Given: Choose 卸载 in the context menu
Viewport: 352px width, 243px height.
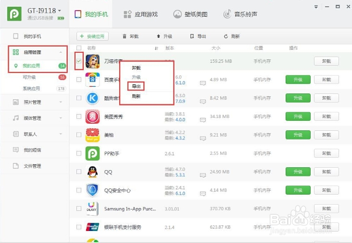Looking at the screenshot, I should [136, 68].
